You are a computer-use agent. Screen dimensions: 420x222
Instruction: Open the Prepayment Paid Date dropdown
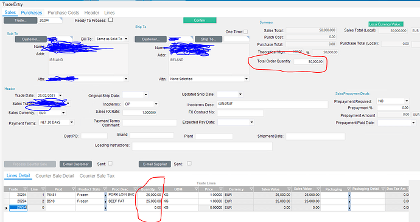413,123
